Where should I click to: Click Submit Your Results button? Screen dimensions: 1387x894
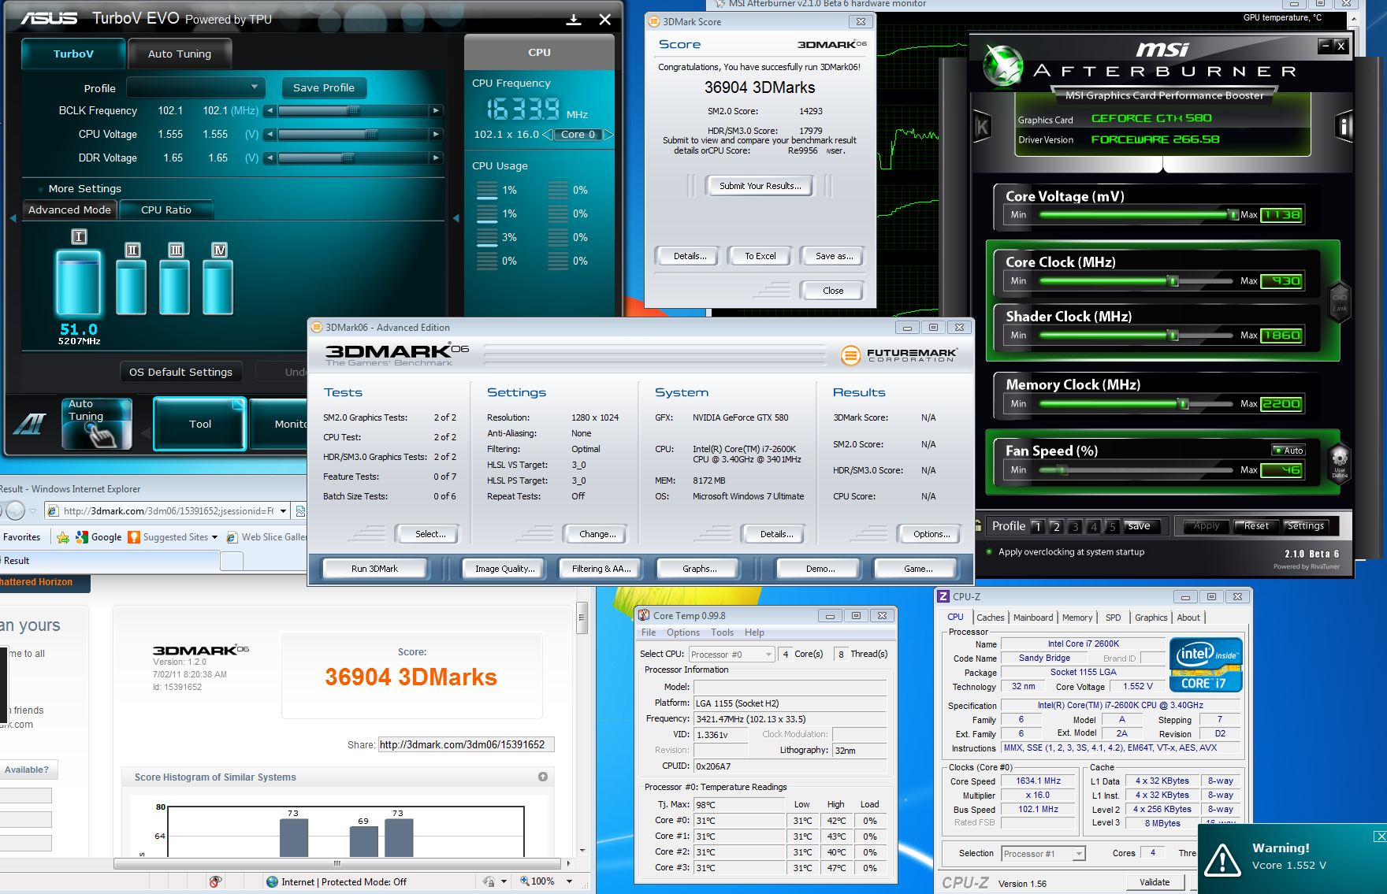pyautogui.click(x=760, y=186)
